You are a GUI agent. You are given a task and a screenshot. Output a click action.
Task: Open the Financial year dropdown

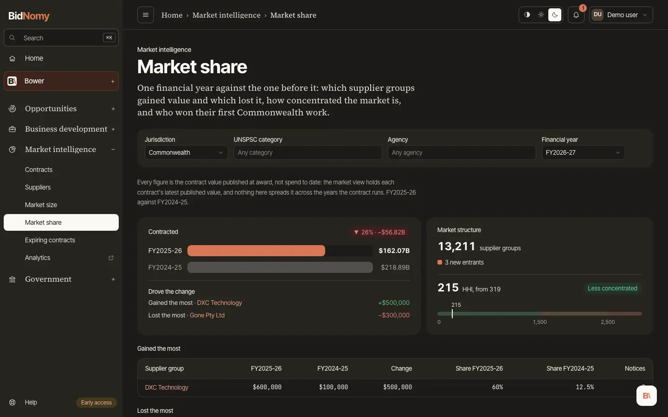[x=583, y=152]
